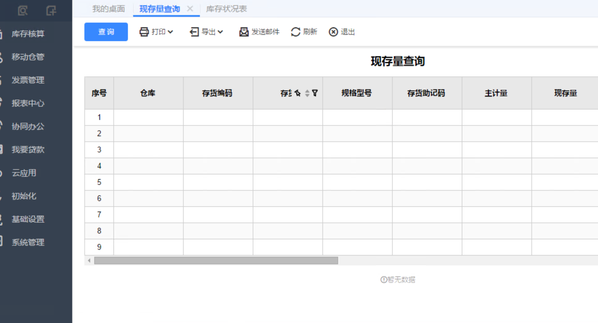Select row number 7
Image resolution: width=598 pixels, height=323 pixels.
pyautogui.click(x=99, y=214)
